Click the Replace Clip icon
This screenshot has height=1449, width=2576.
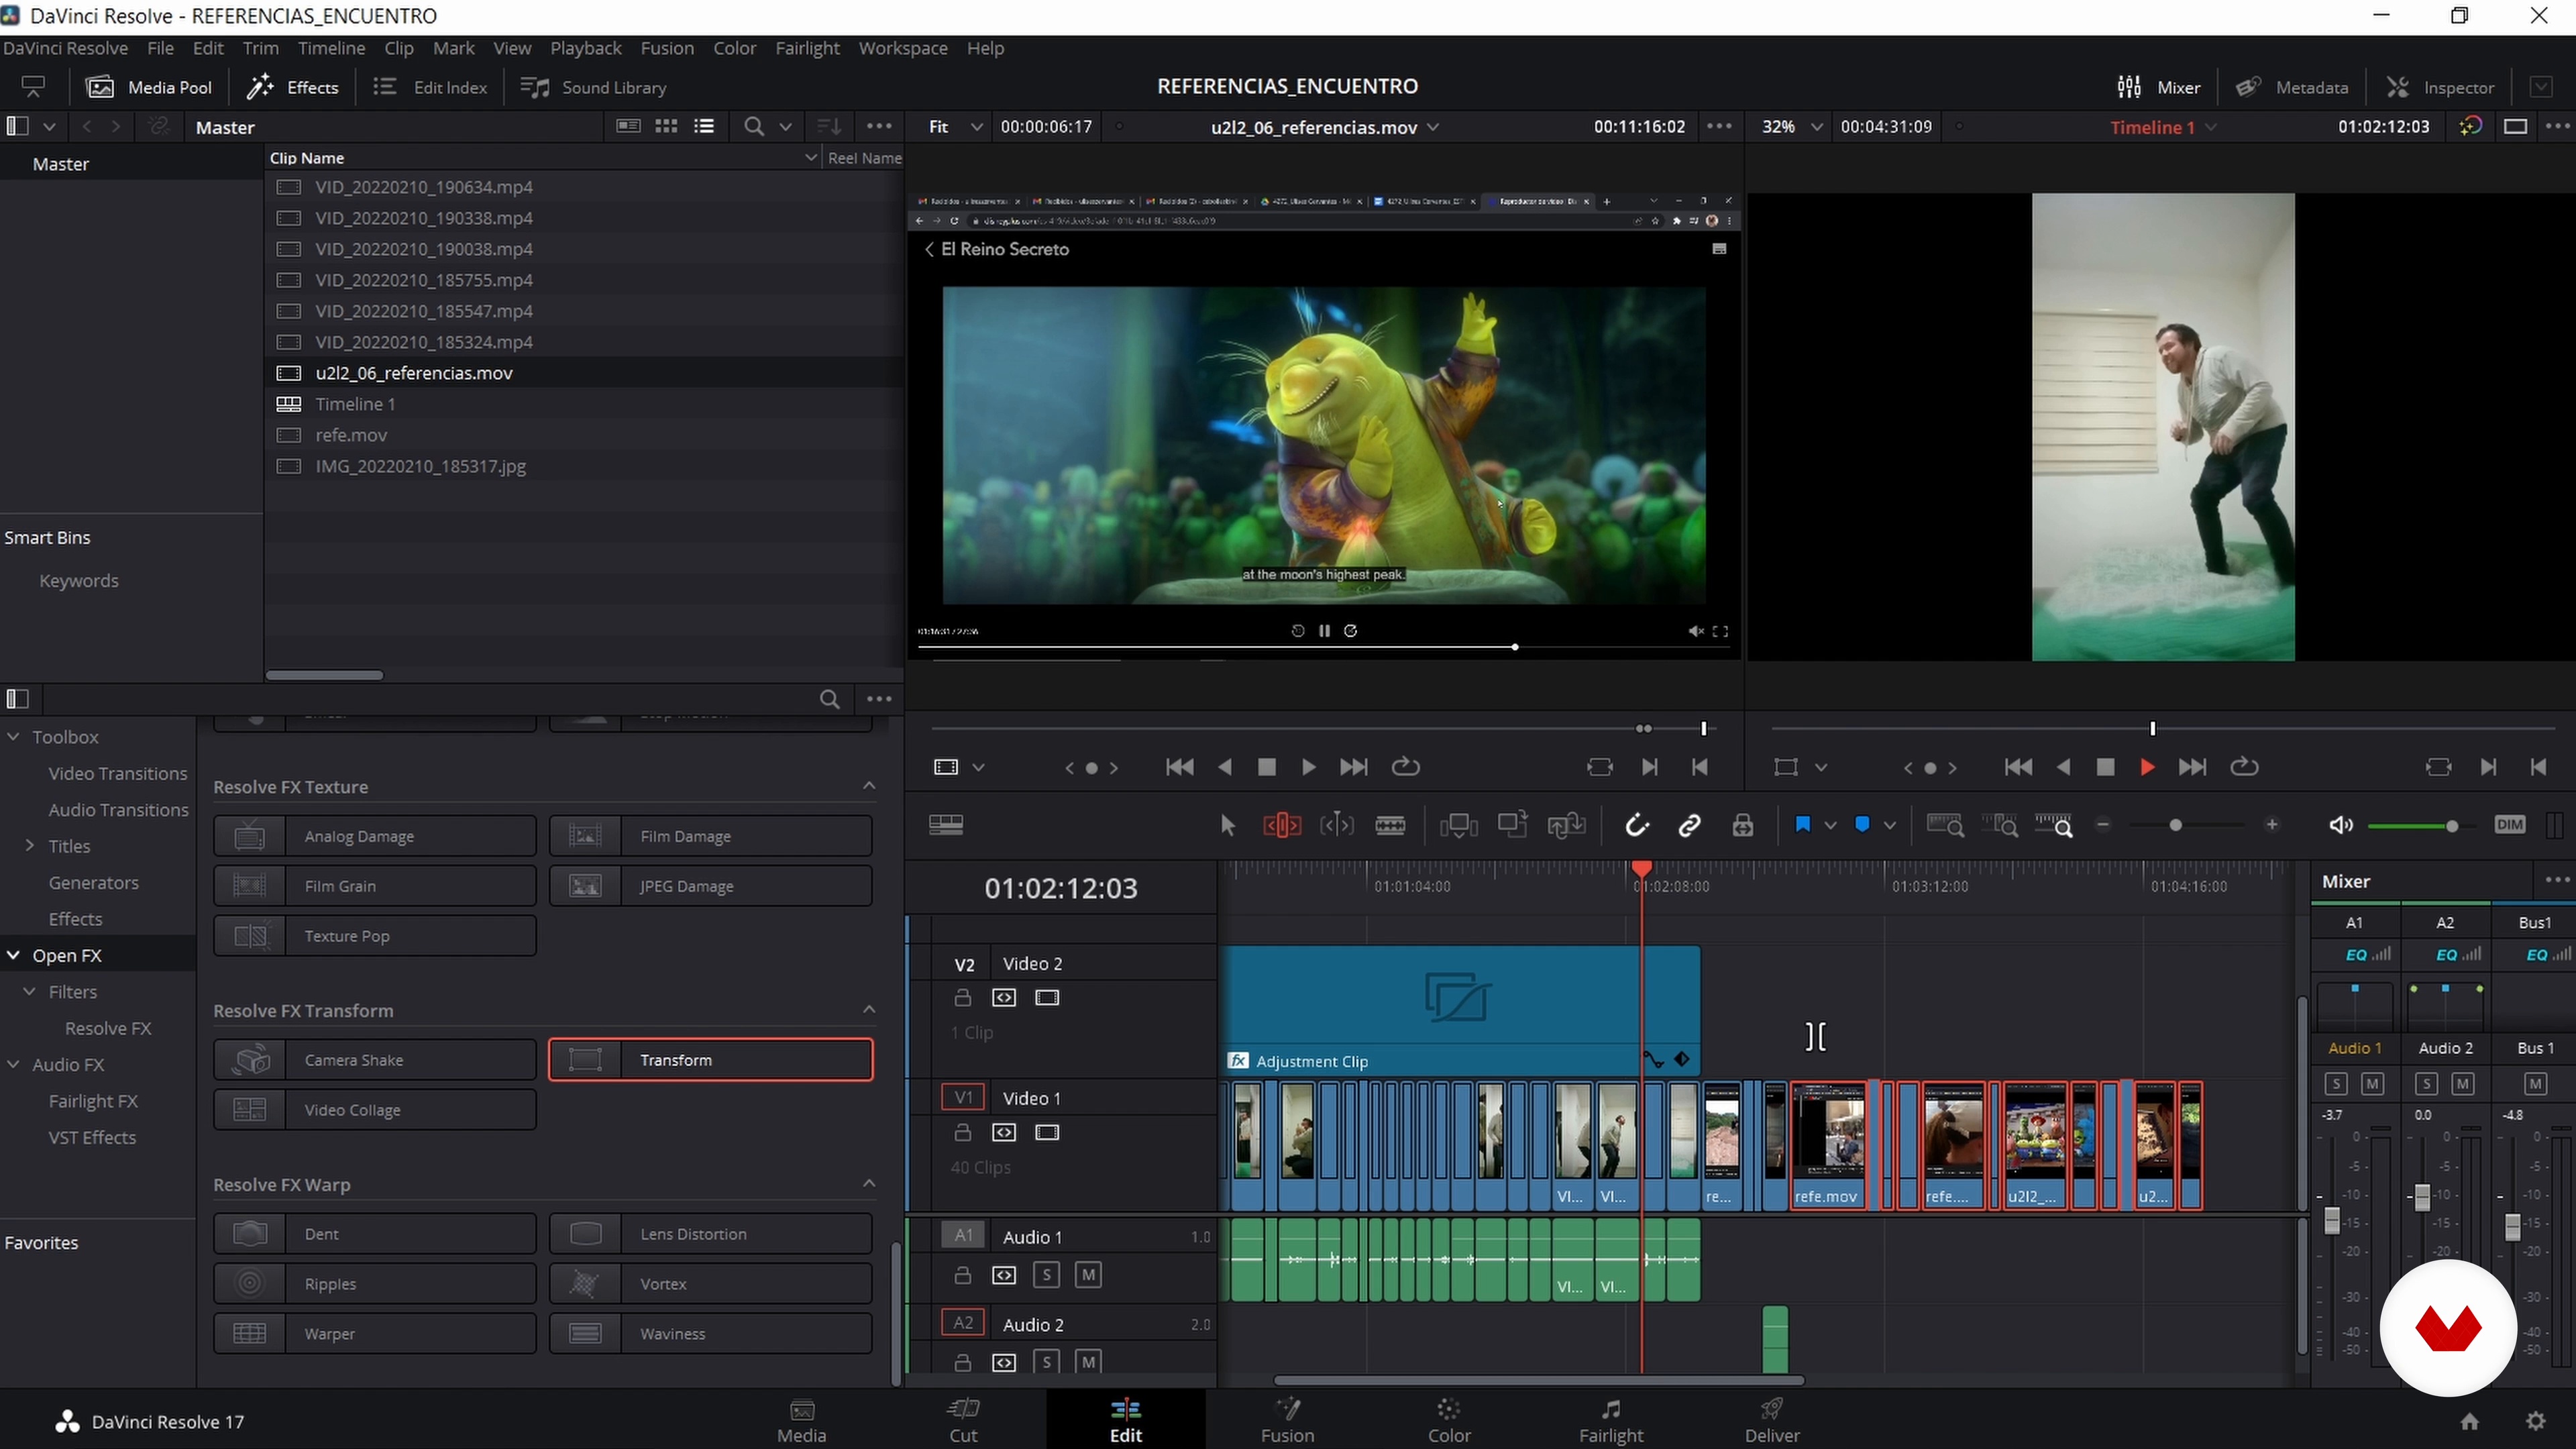pyautogui.click(x=1566, y=825)
